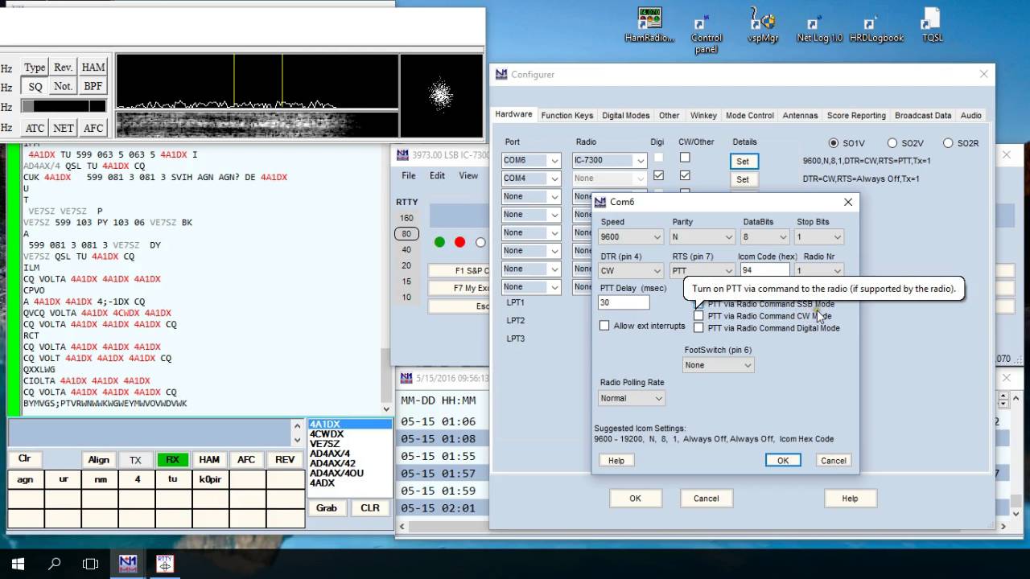1030x579 pixels.
Task: Open the Stop Bits dropdown
Action: (818, 237)
